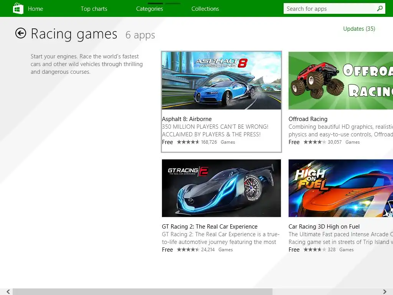Open Collections

(205, 9)
